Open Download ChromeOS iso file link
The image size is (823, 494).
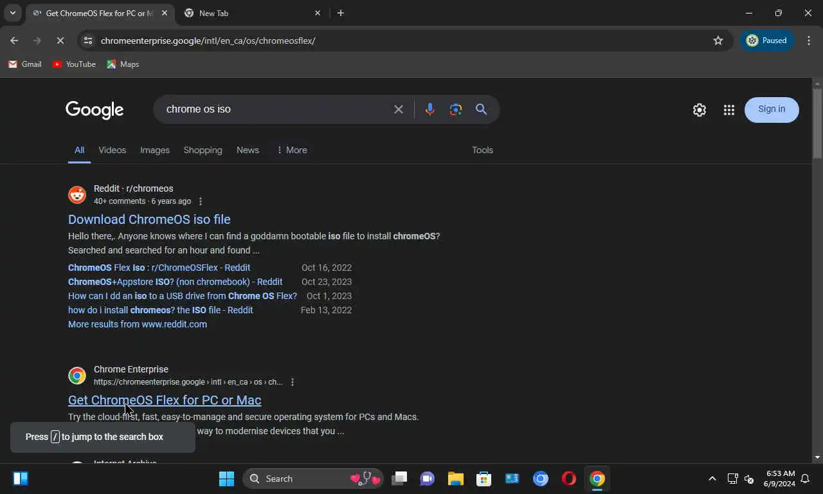149,219
